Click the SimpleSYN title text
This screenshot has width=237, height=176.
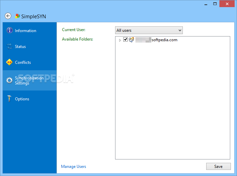pyautogui.click(x=34, y=16)
